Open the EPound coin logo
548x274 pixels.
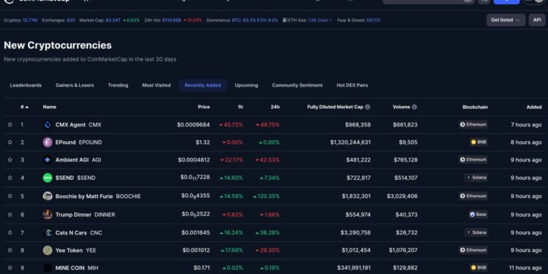(x=47, y=142)
